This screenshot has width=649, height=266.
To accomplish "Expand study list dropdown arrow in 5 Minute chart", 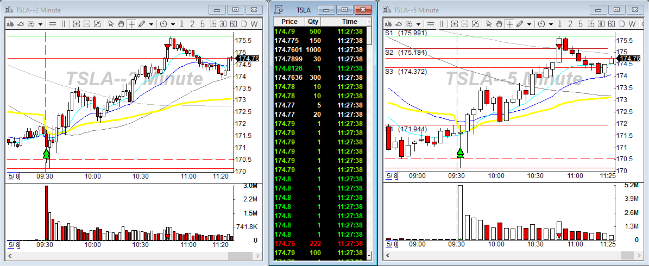I will pos(419,24).
